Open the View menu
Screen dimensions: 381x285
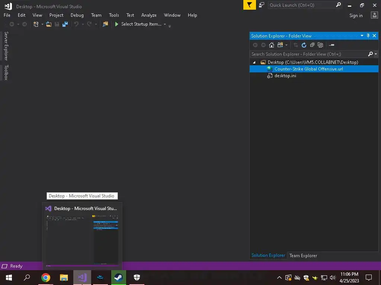tap(38, 15)
